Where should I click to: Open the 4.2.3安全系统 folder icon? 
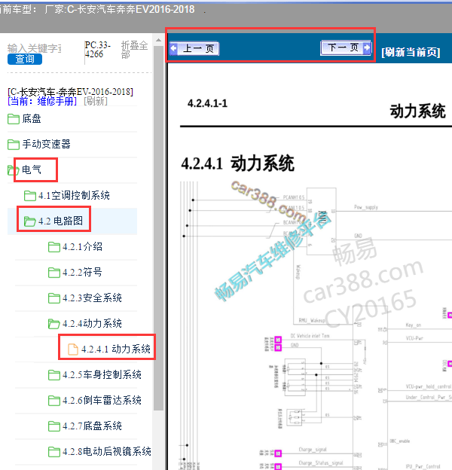[54, 298]
